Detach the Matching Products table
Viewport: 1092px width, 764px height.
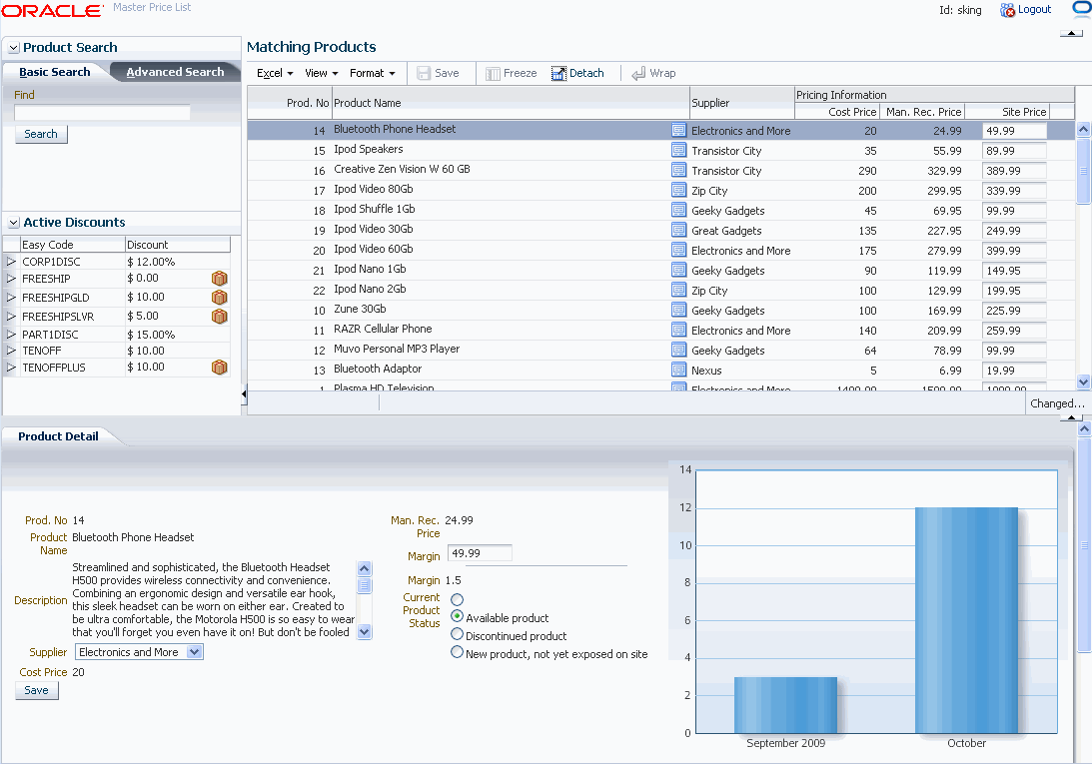point(578,72)
